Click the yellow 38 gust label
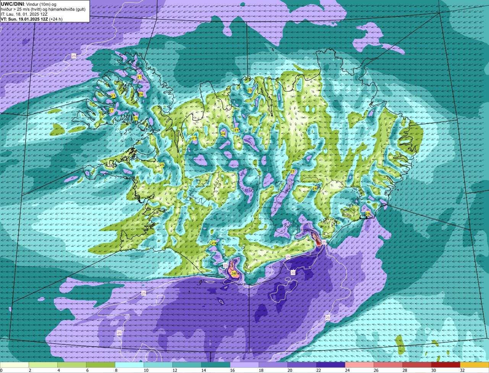The image size is (489, 373). click(234, 273)
